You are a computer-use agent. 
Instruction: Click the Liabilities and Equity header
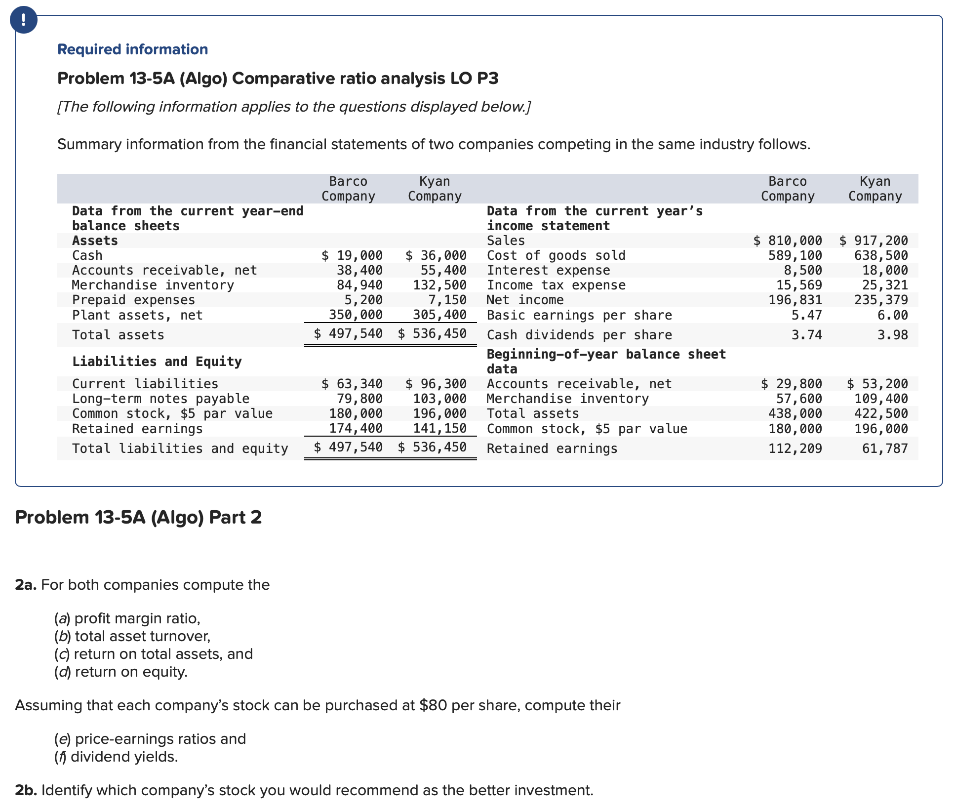pyautogui.click(x=157, y=362)
